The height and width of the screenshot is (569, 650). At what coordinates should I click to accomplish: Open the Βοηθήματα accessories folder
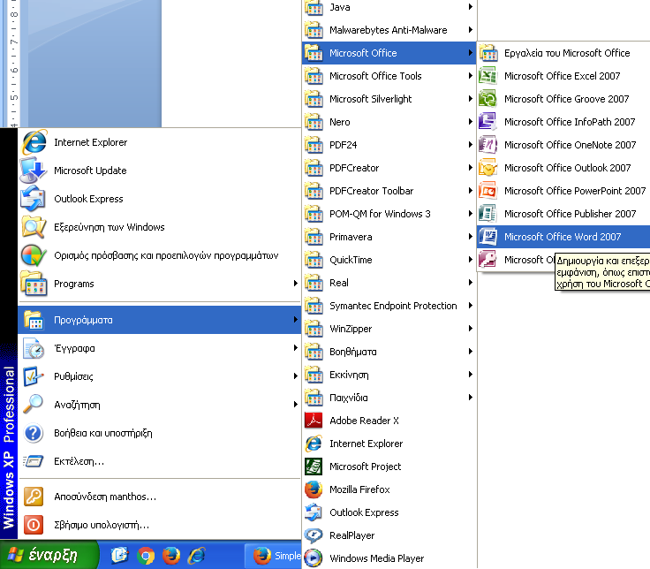click(389, 352)
